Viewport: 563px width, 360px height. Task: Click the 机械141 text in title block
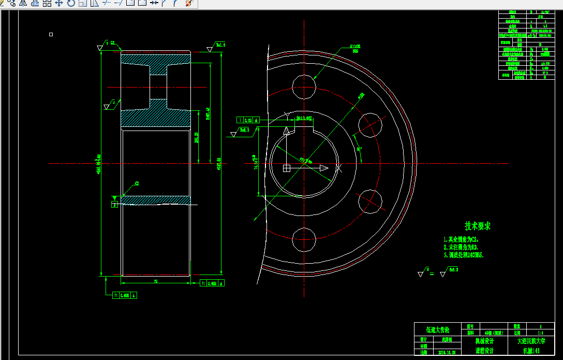[531, 351]
